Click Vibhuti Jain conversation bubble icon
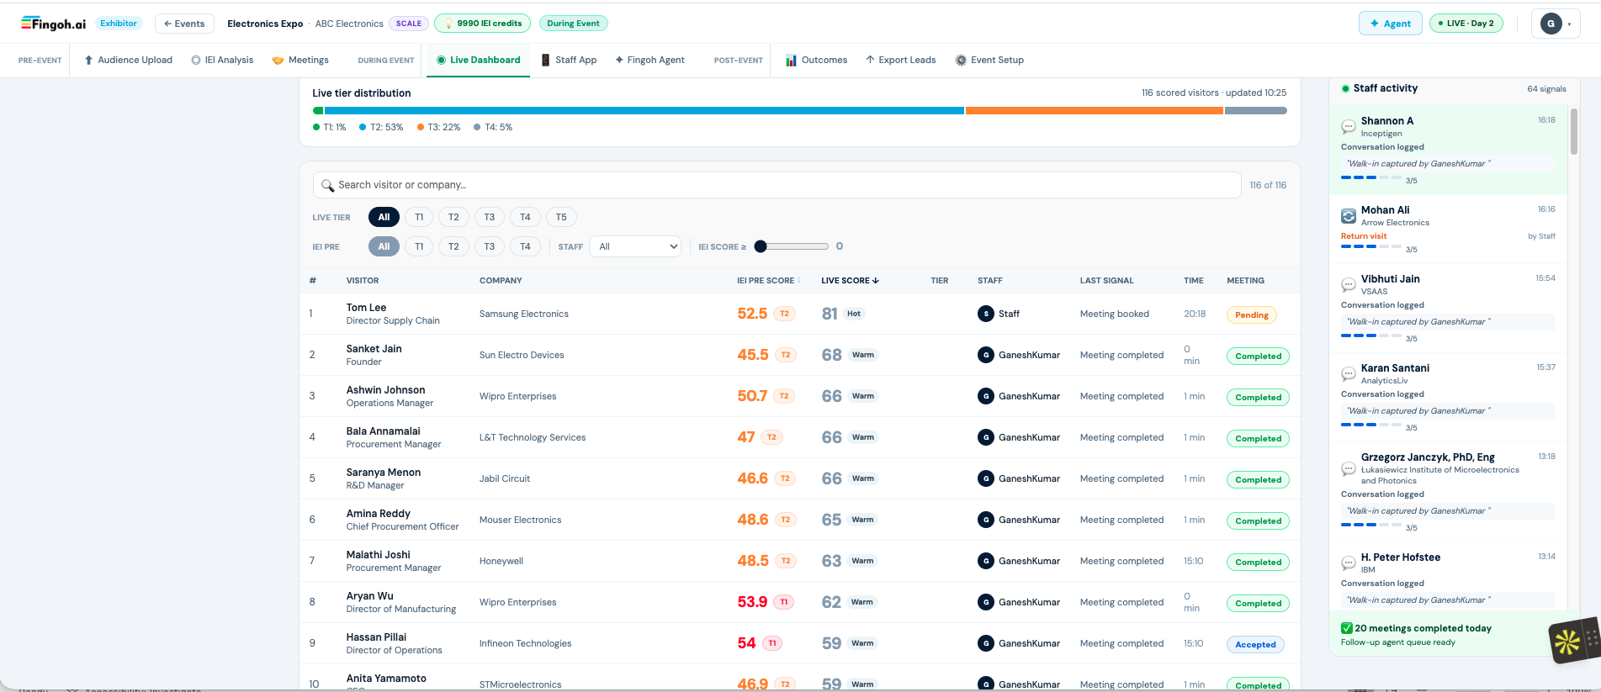 pos(1348,285)
